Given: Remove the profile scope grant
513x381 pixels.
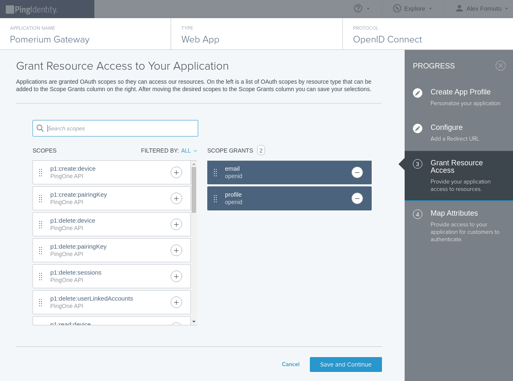Looking at the screenshot, I should click(357, 198).
